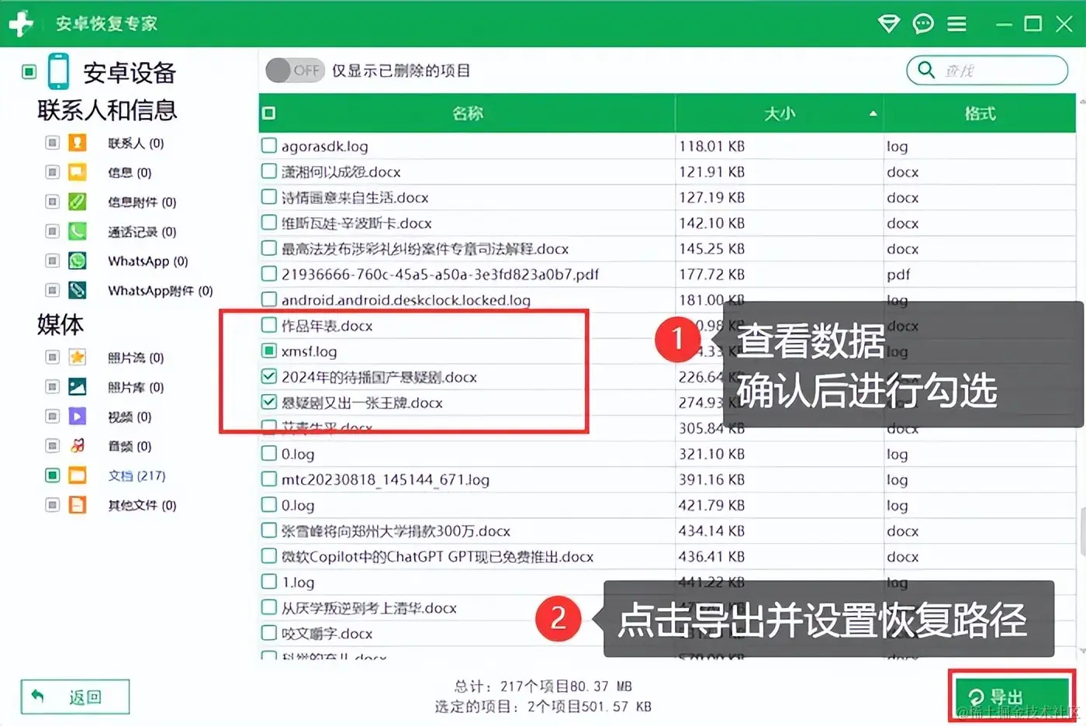Select 微软Copilot中的ChatGPT docx file
Viewport: 1086px width, 726px height.
pos(437,557)
